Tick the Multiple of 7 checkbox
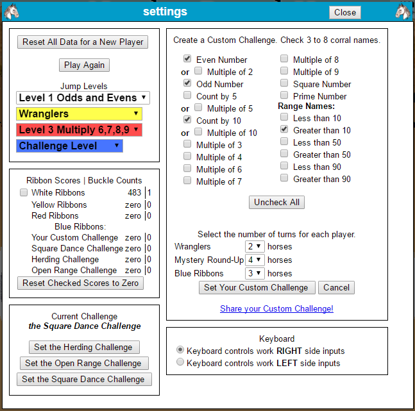Image resolution: width=415 pixels, height=411 pixels. pyautogui.click(x=187, y=181)
